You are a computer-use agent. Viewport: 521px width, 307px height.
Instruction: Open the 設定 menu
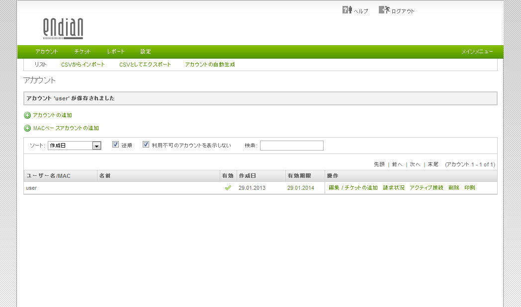(x=146, y=52)
